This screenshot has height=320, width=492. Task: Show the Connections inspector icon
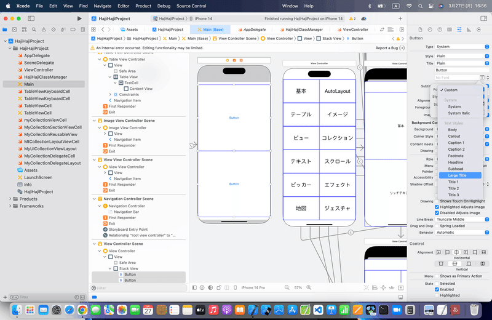[x=478, y=30]
